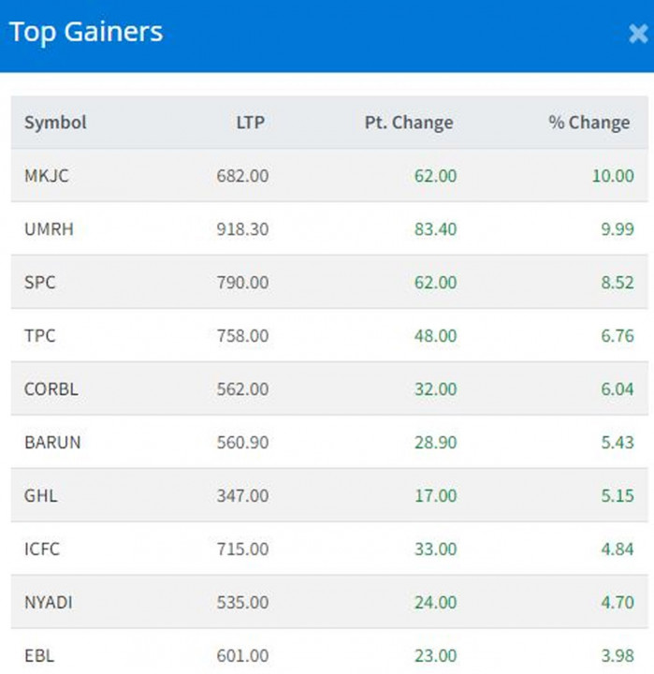Click the TPC symbol

(x=39, y=335)
